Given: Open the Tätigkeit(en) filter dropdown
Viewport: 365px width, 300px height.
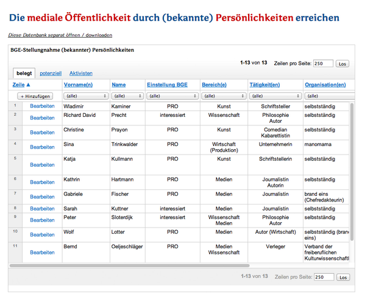Looking at the screenshot, I should pyautogui.click(x=275, y=96).
